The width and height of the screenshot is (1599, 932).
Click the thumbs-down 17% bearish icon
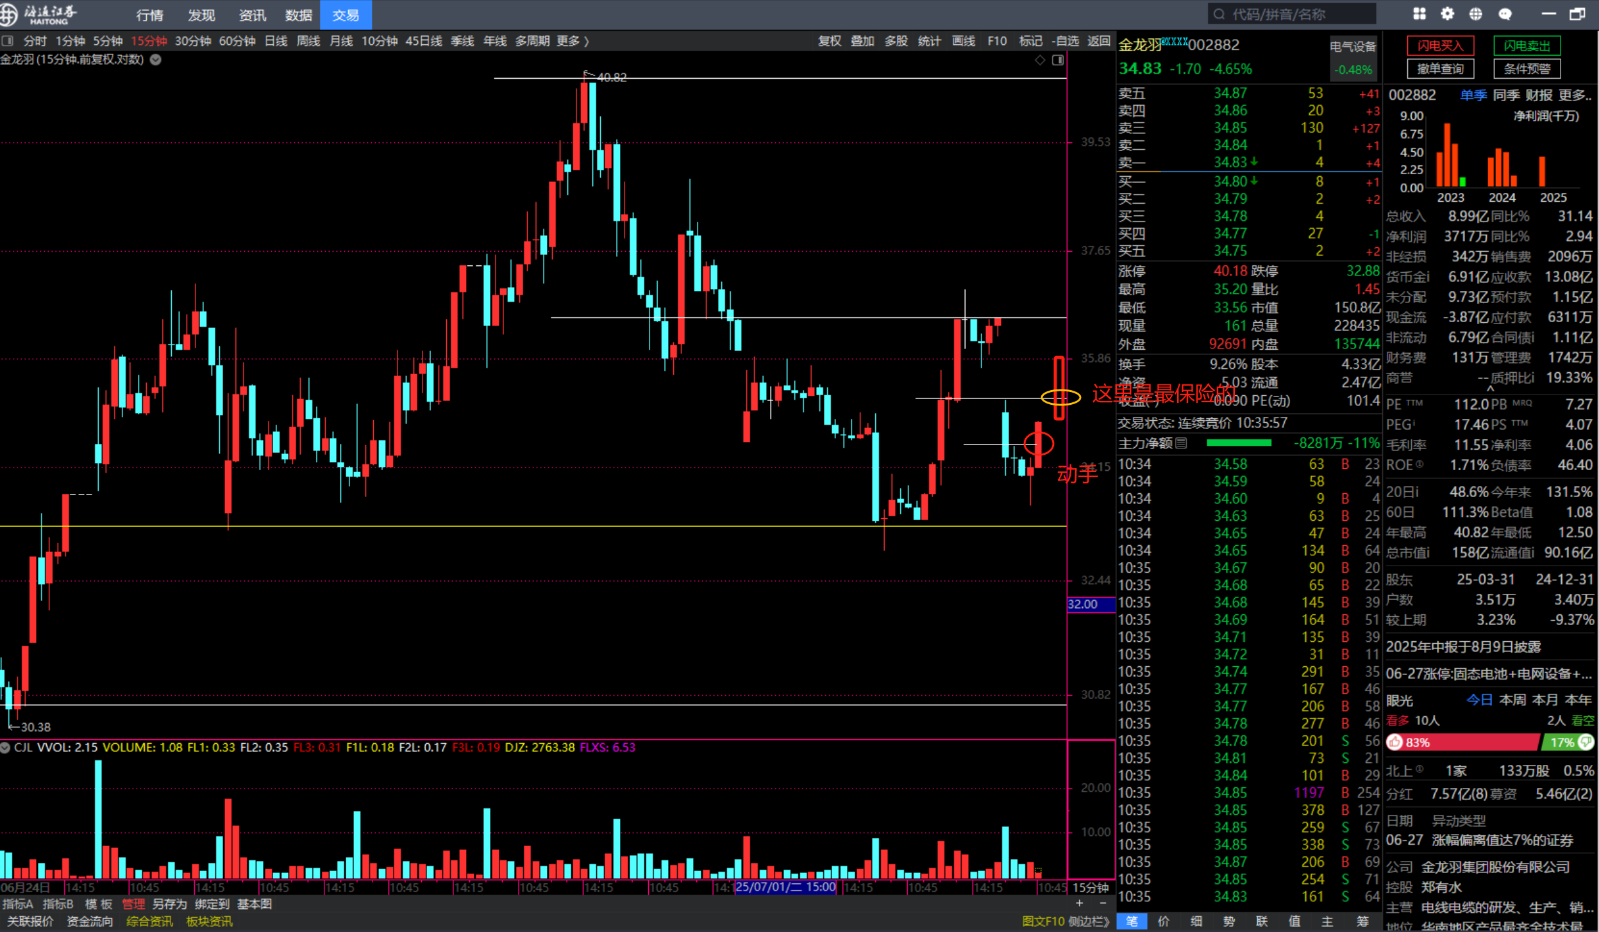pos(1586,742)
